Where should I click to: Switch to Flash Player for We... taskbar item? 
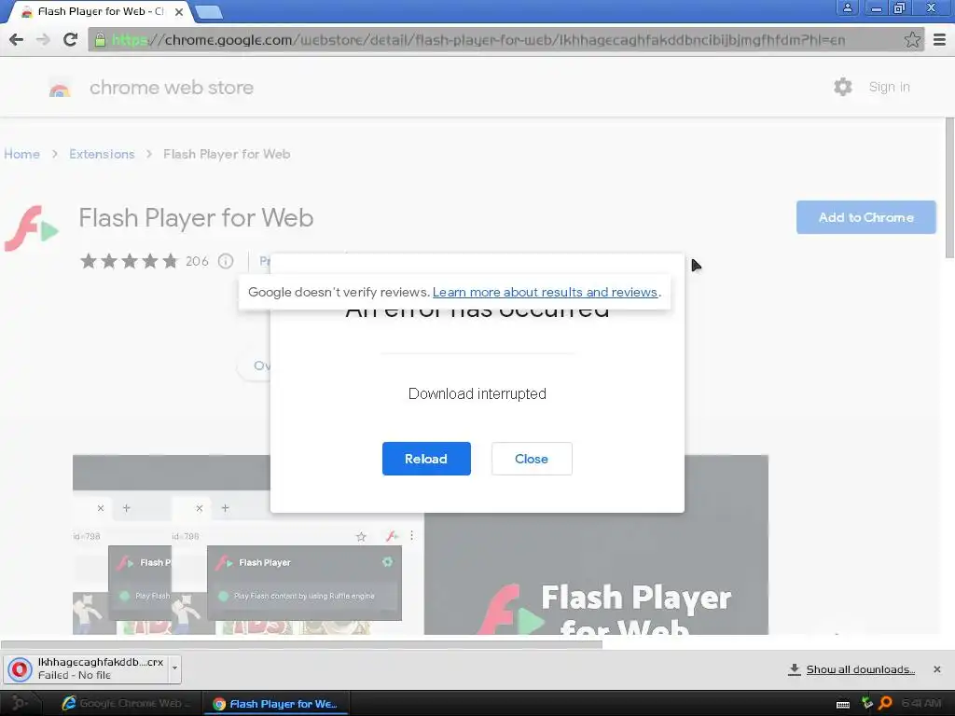275,703
